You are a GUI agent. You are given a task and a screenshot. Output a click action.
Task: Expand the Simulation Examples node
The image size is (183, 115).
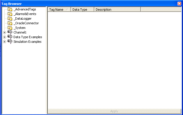click(x=4, y=42)
